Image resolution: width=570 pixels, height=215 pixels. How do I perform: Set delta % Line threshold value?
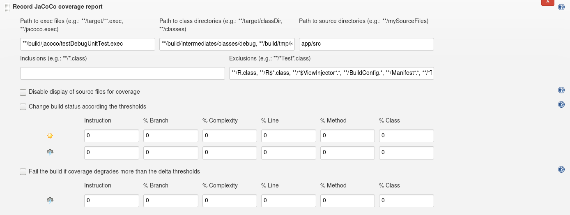(289, 201)
